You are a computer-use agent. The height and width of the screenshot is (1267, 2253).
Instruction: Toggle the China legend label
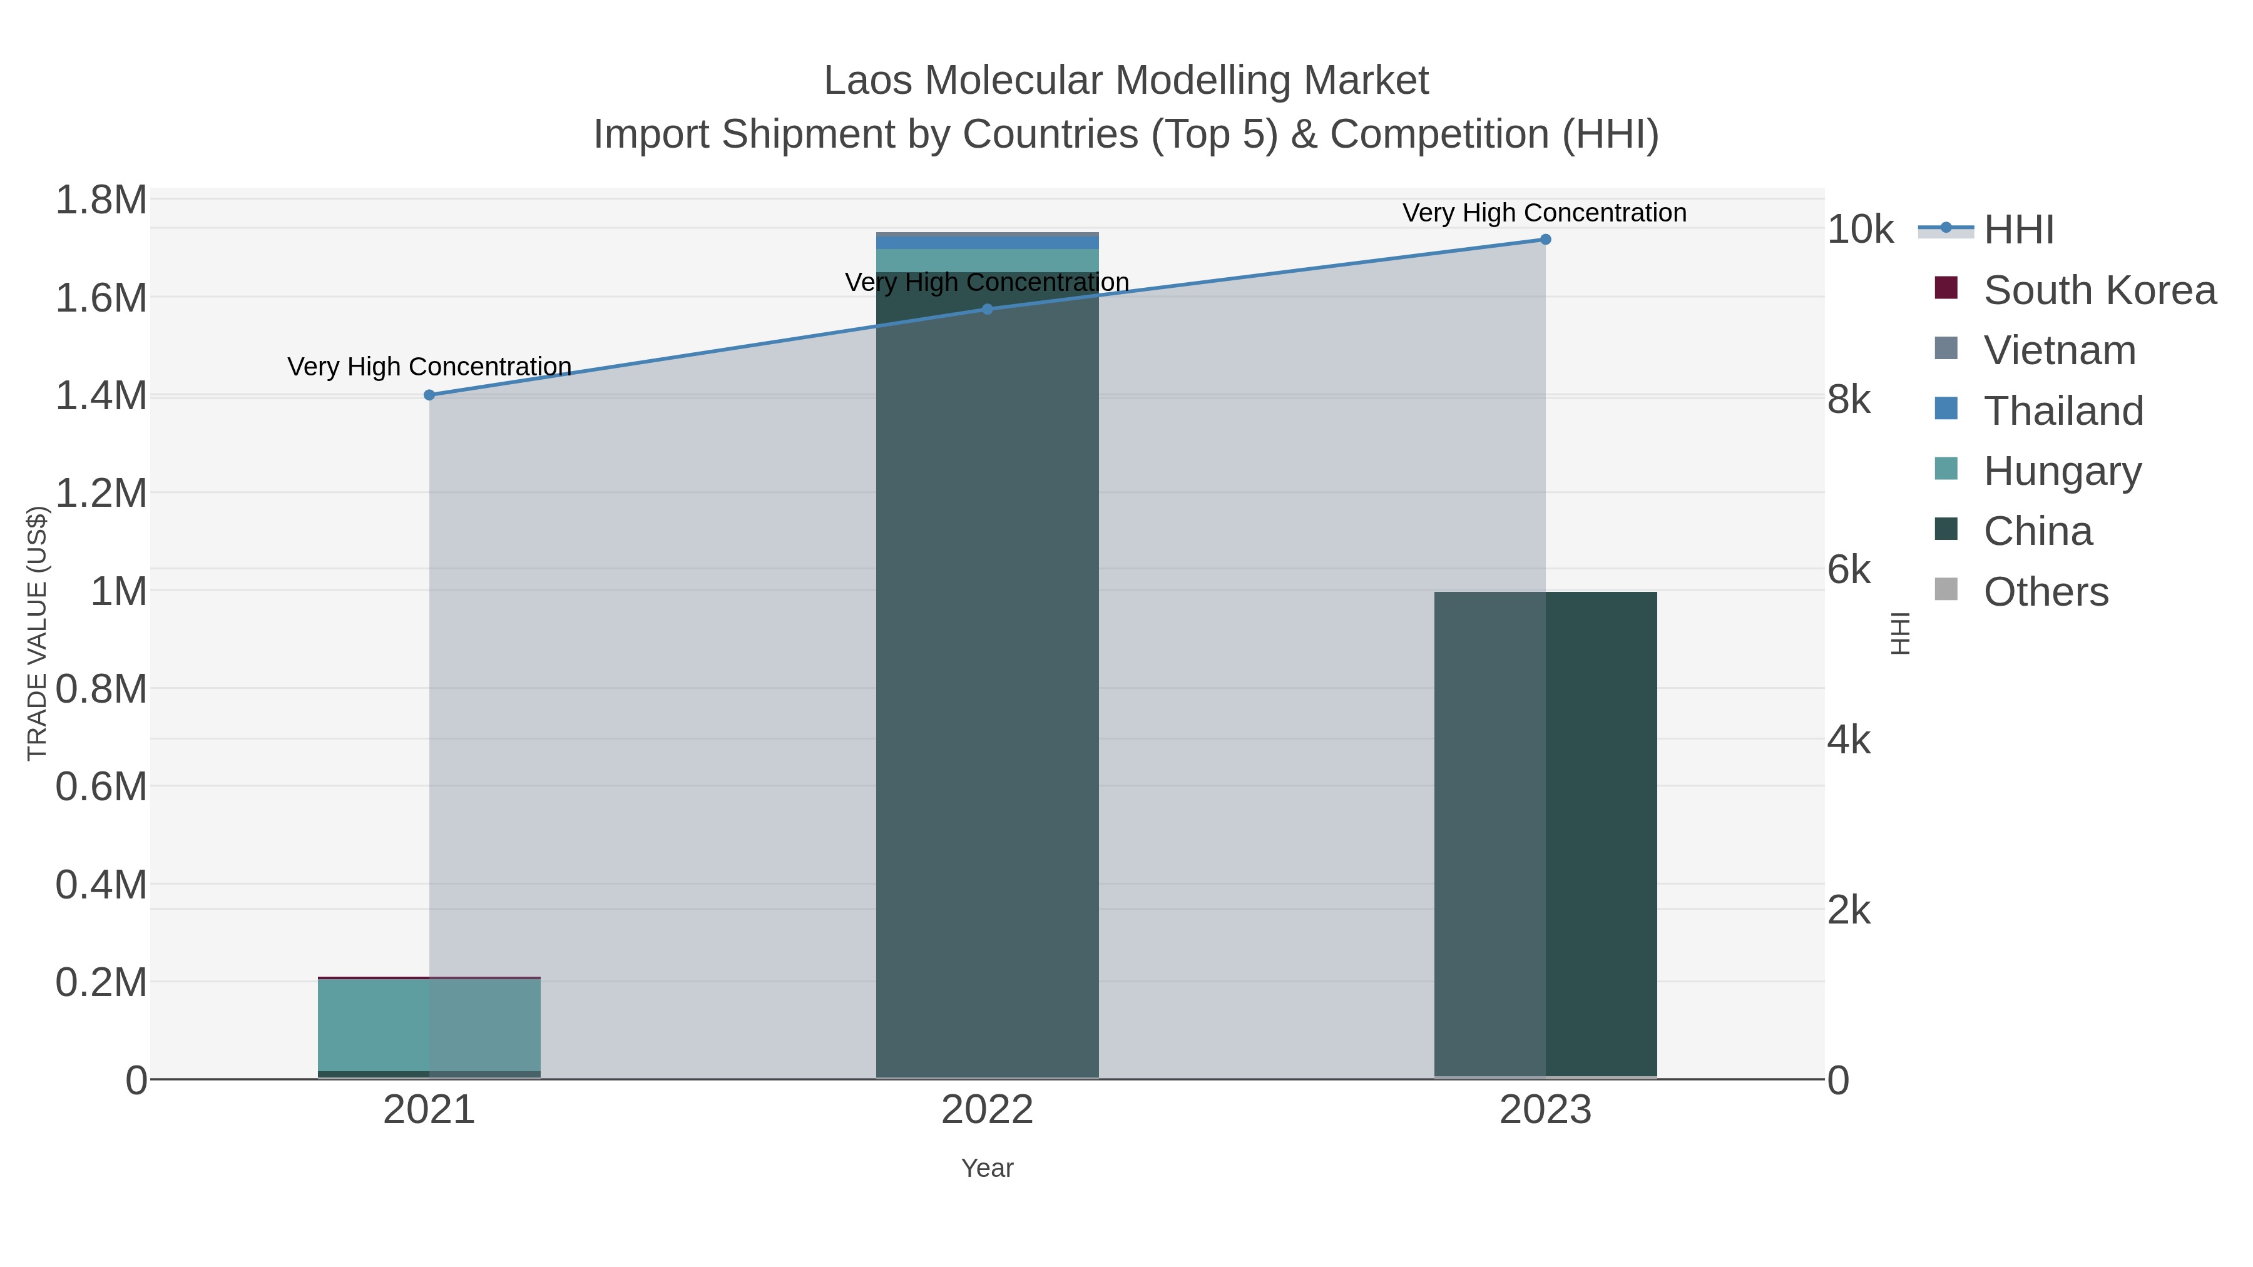(x=2038, y=532)
